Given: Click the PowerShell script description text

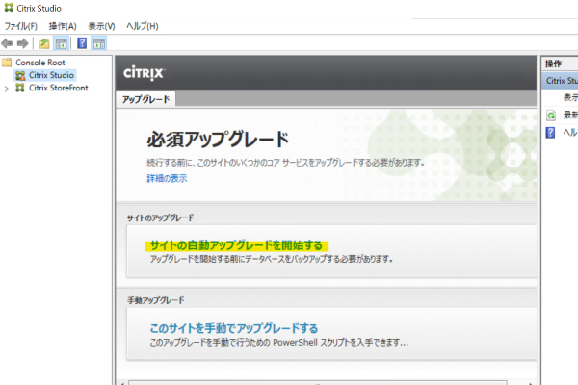Looking at the screenshot, I should tap(279, 343).
